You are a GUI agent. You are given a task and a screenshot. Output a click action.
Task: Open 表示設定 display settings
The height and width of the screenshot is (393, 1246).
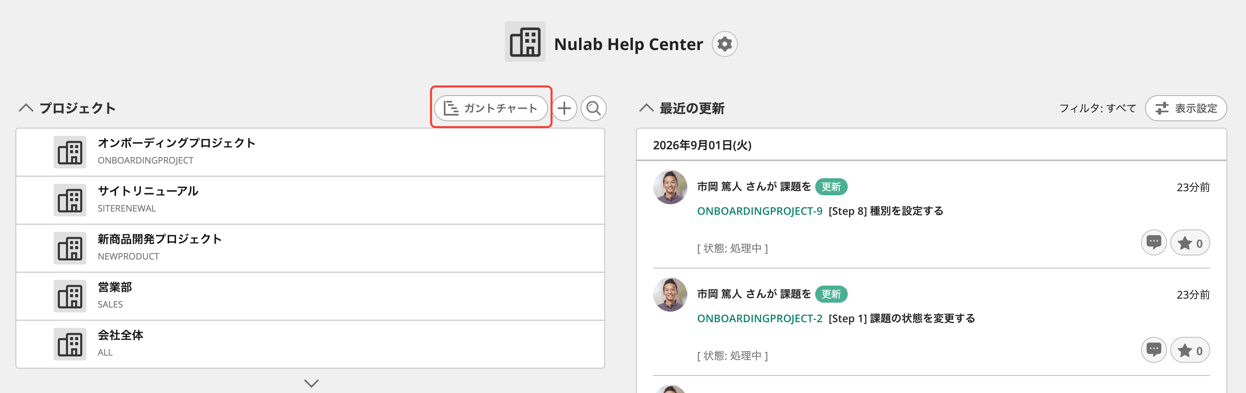(x=1186, y=108)
